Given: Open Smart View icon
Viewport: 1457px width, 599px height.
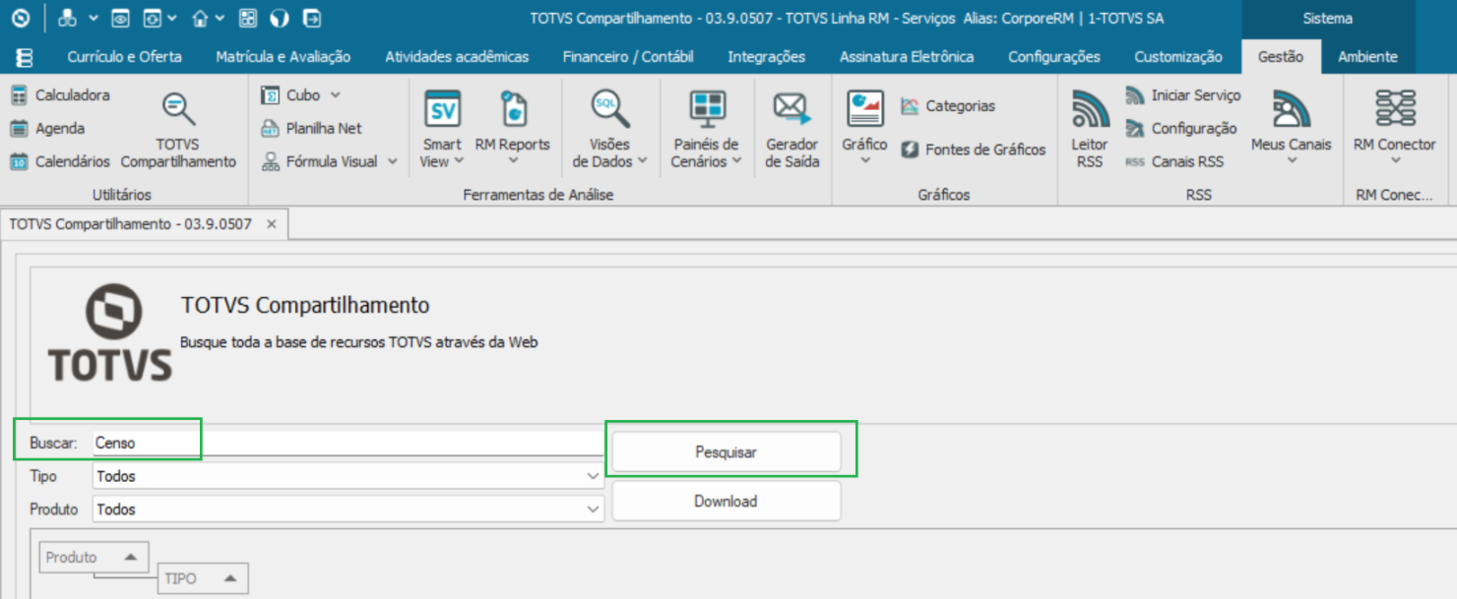Looking at the screenshot, I should [x=442, y=109].
